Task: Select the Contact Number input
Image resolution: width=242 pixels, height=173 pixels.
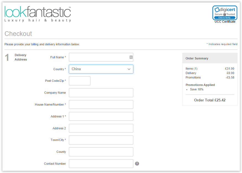Action: (x=101, y=164)
